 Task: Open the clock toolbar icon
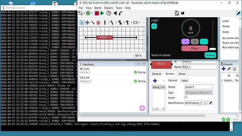tap(109, 13)
